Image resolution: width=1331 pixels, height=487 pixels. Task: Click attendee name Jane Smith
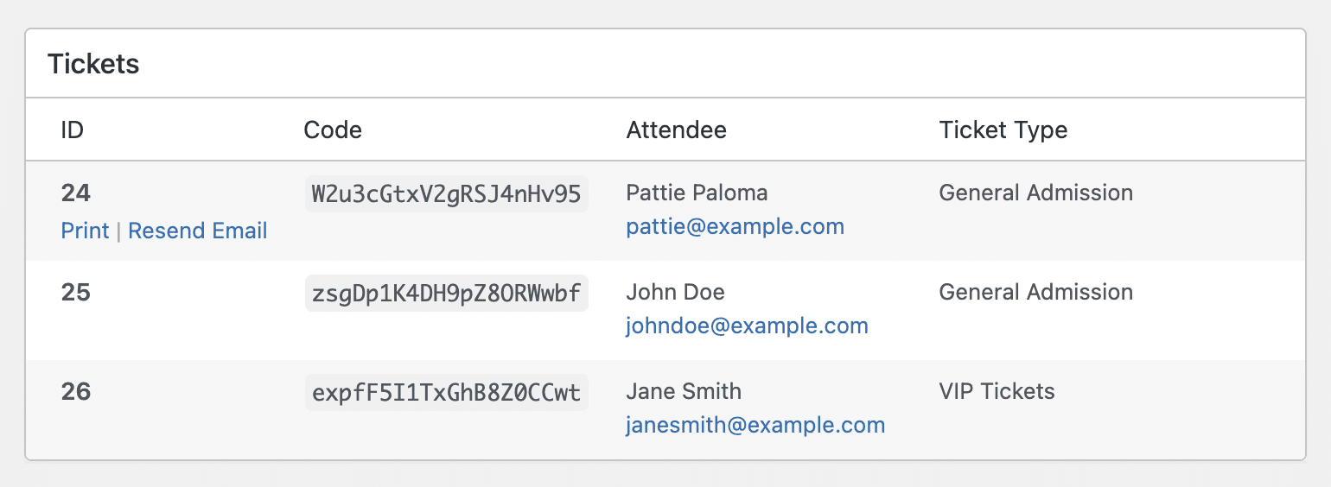pyautogui.click(x=684, y=391)
